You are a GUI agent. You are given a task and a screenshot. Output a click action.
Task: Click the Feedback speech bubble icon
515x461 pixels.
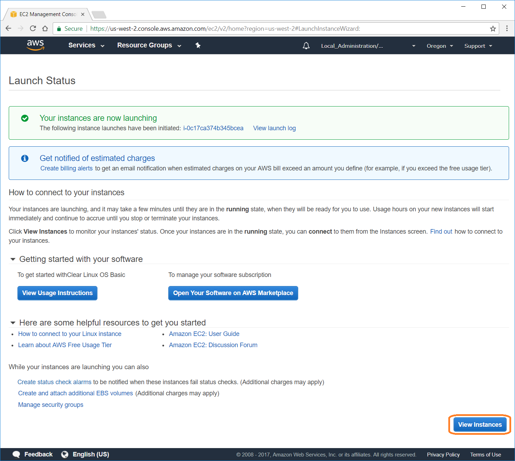(x=16, y=454)
